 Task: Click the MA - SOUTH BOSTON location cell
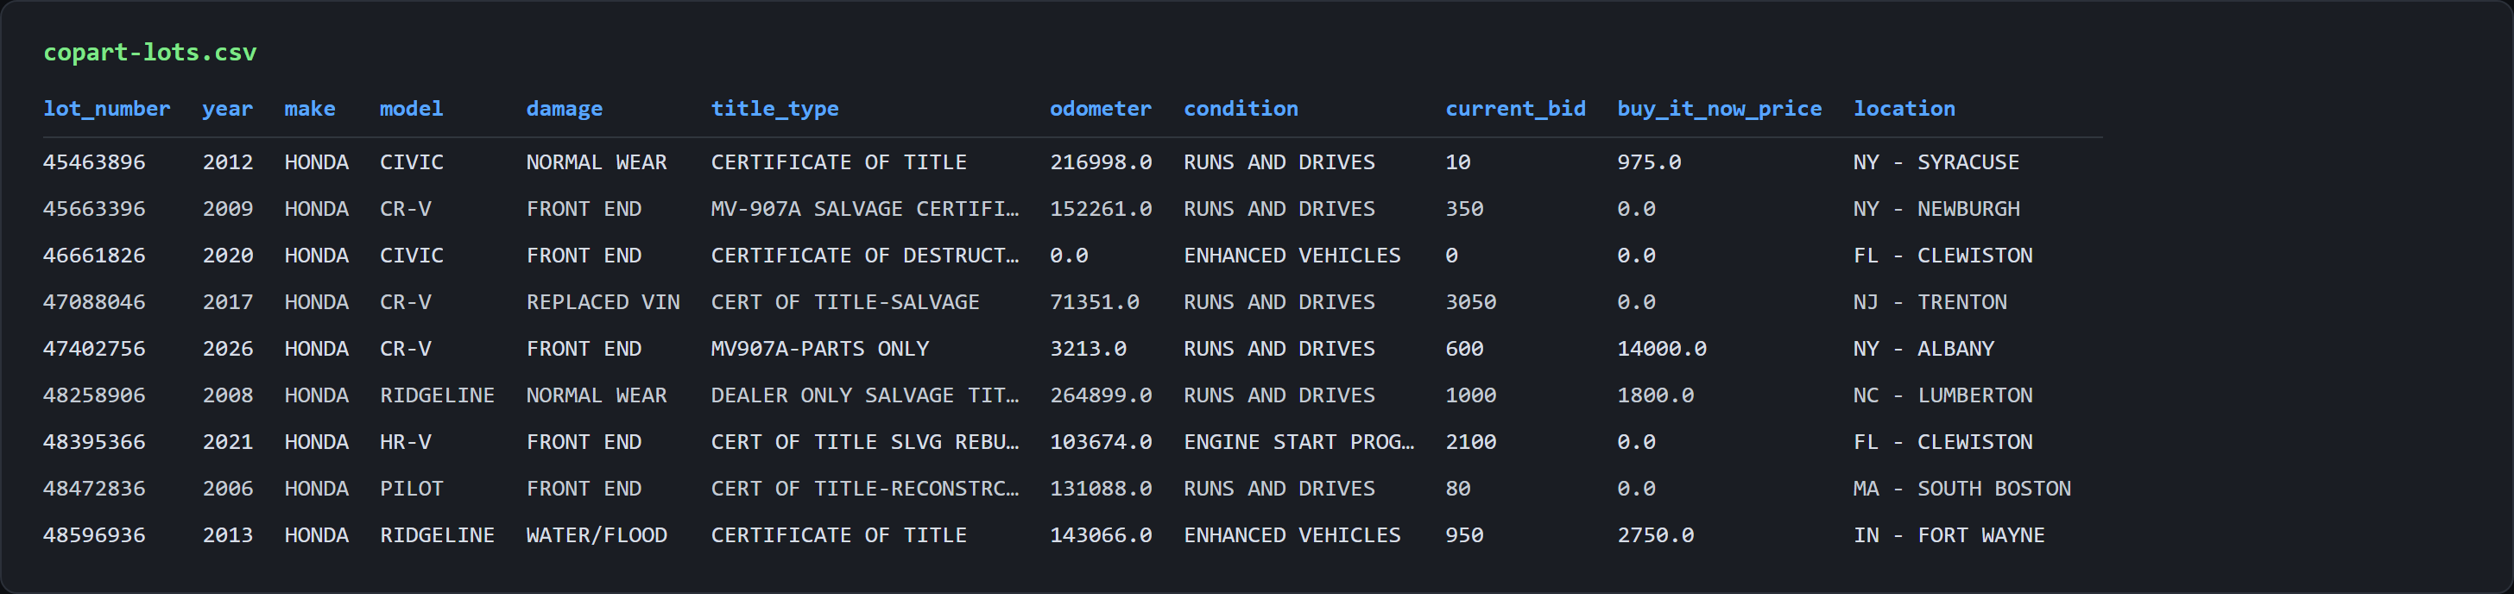(1961, 489)
